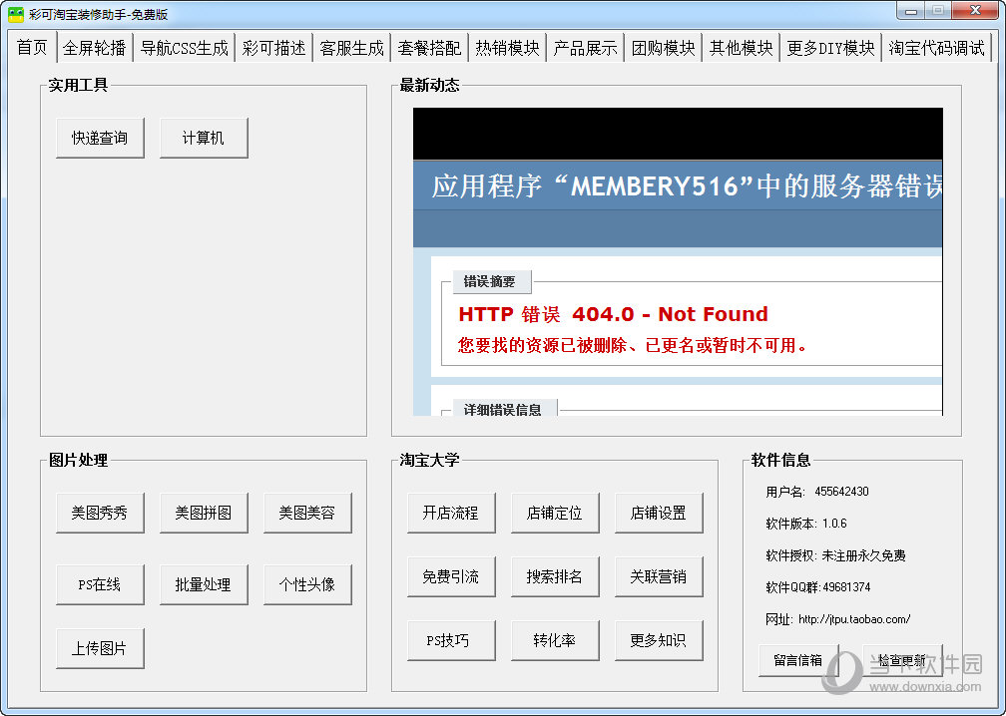Launch the 计算机 tool button
The width and height of the screenshot is (1006, 716).
click(204, 138)
